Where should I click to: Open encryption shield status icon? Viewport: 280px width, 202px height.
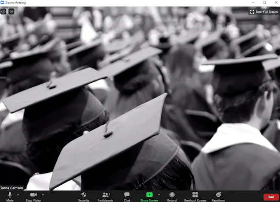pos(11,11)
